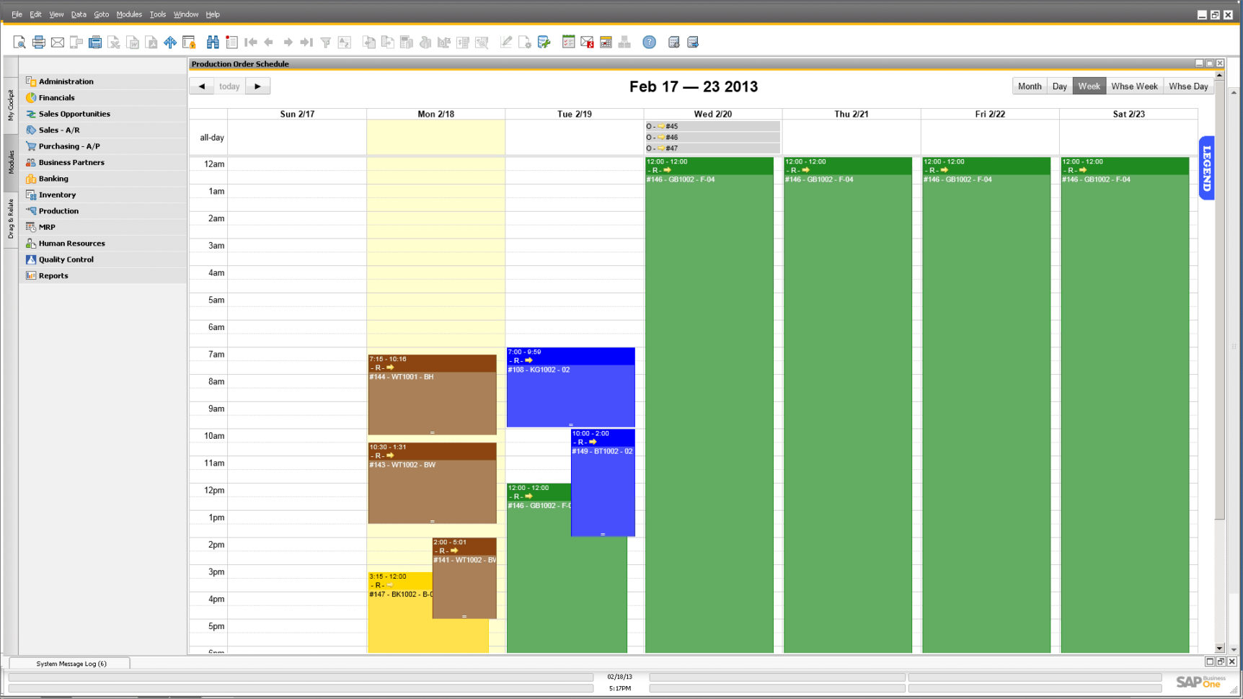Enable the Day calendar view
This screenshot has width=1243, height=699.
pos(1059,86)
